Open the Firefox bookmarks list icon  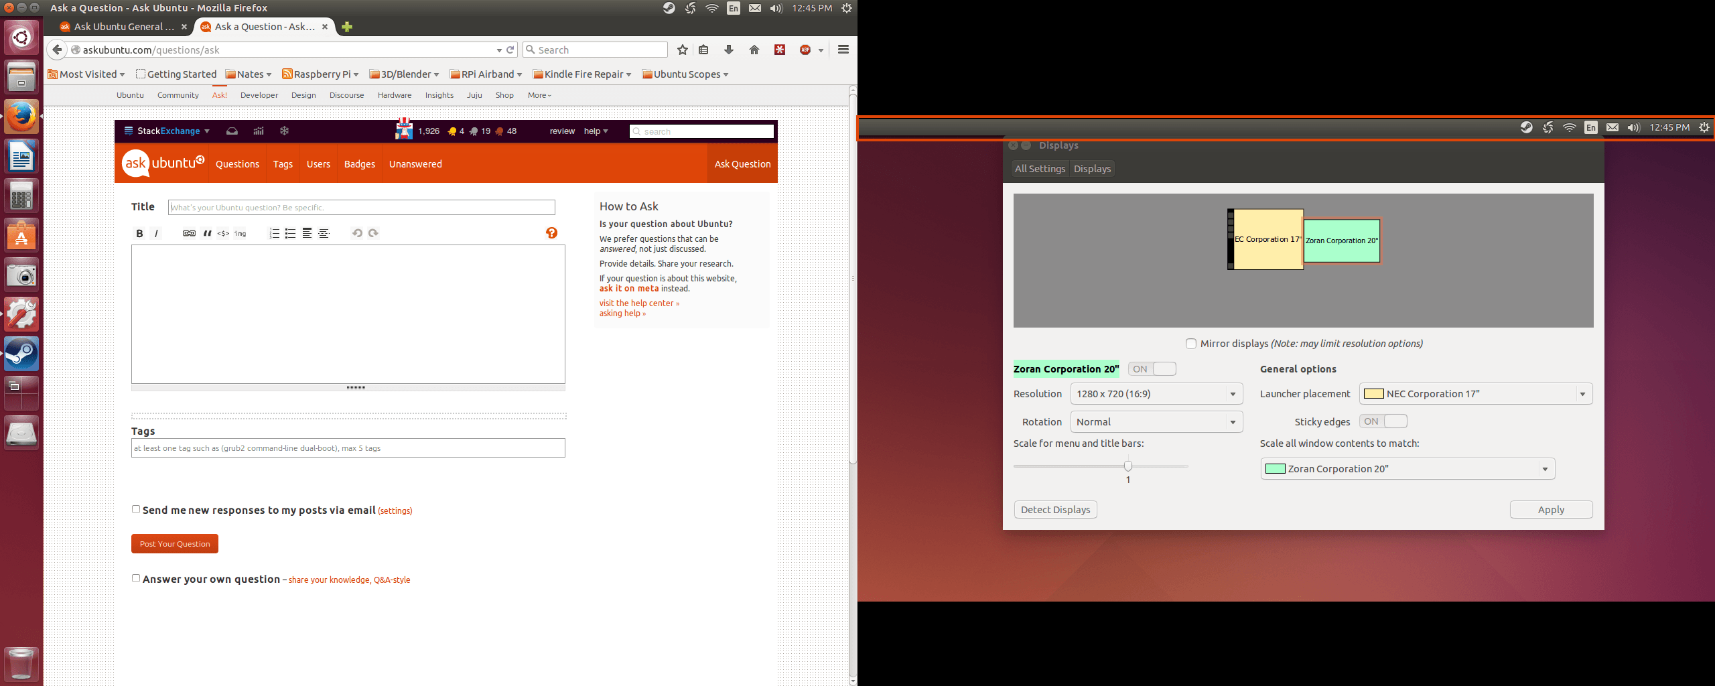tap(703, 50)
